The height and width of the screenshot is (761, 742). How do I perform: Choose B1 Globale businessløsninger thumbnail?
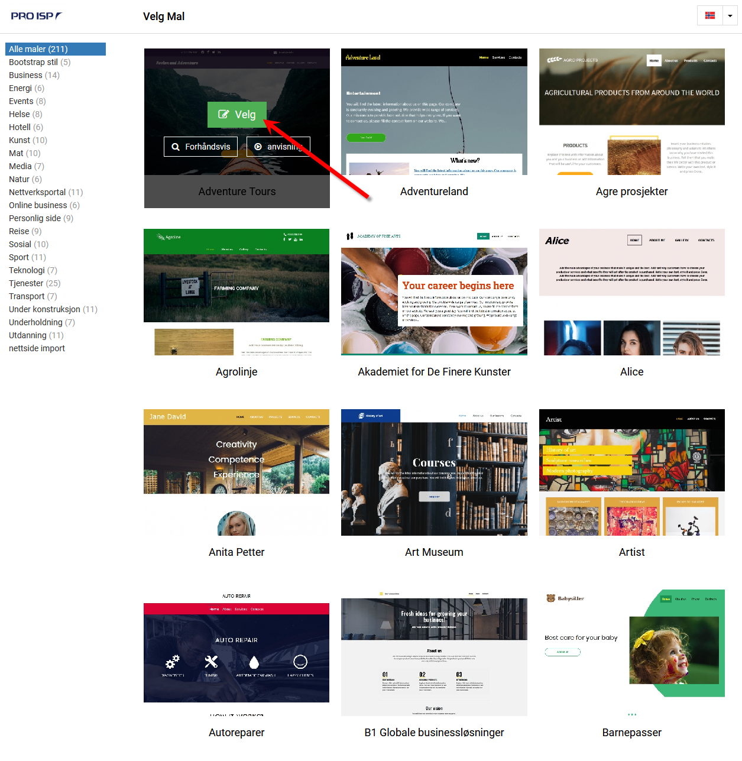click(x=434, y=653)
